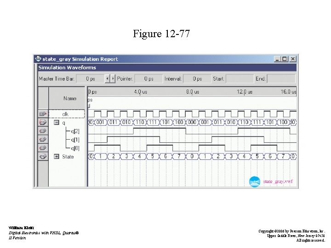Select the q[0] signal name
This screenshot has width=331, height=248.
pyautogui.click(x=75, y=148)
